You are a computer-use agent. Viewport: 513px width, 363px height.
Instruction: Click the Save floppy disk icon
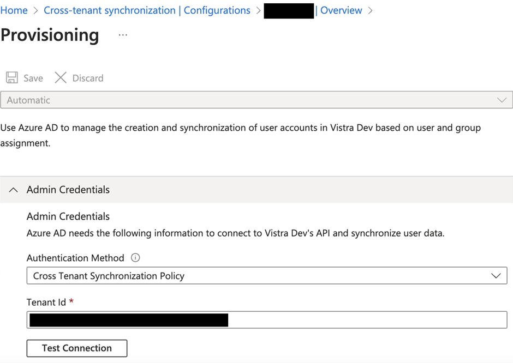(x=12, y=78)
